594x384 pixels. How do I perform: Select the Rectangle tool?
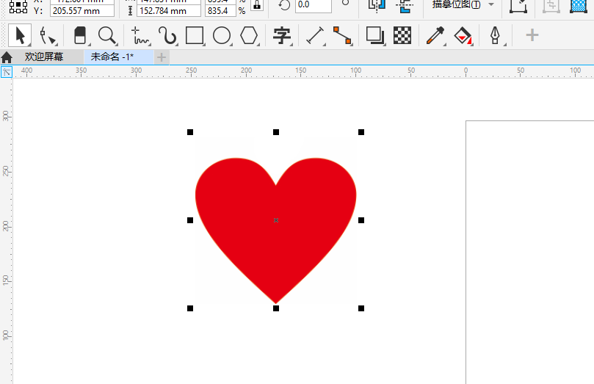click(x=195, y=35)
